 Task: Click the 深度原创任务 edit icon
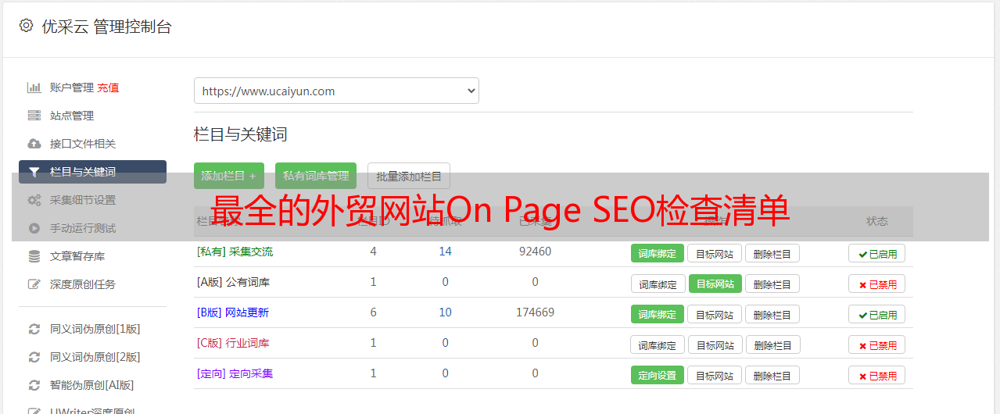(x=34, y=284)
